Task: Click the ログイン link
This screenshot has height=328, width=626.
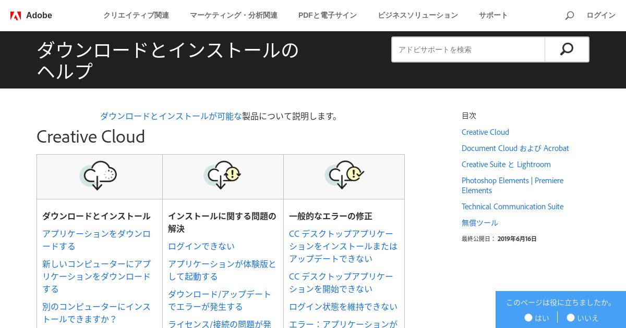Action: (x=601, y=16)
